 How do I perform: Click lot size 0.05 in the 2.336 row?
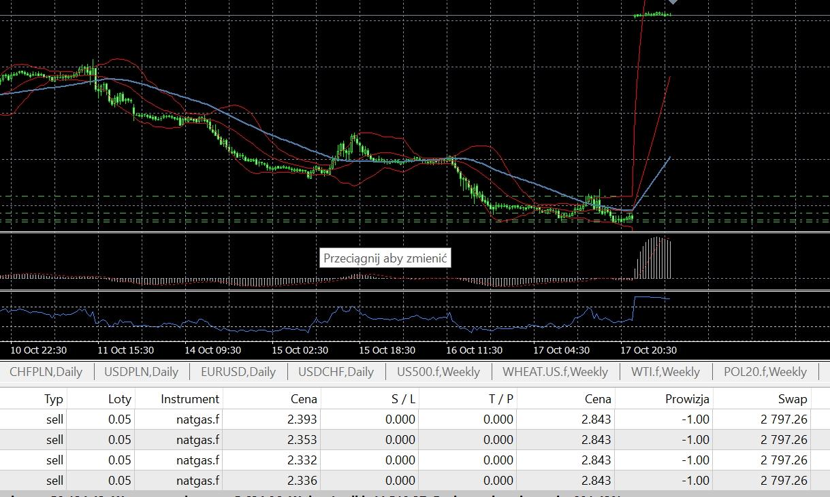coord(120,481)
